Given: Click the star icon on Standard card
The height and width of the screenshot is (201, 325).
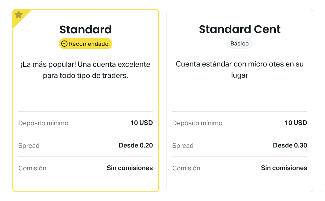Looking at the screenshot, I should click(x=19, y=15).
